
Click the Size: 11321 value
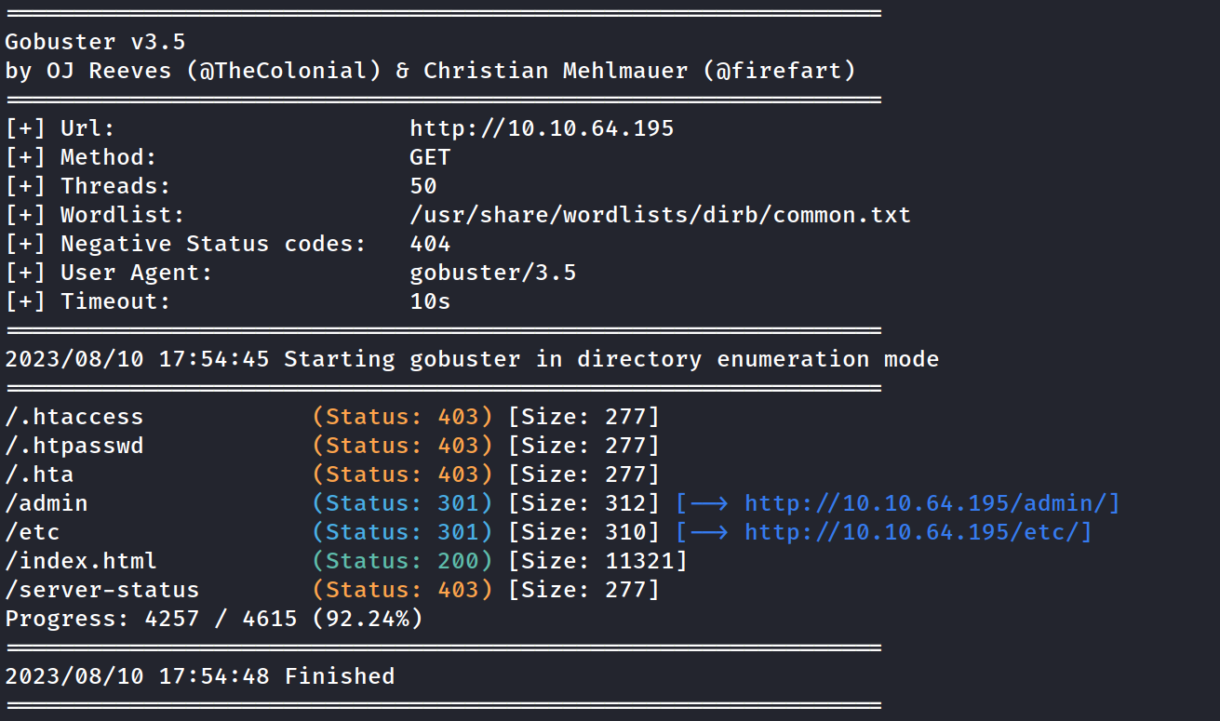click(x=597, y=561)
